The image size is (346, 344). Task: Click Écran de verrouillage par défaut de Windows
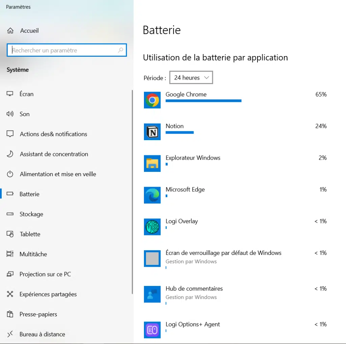[224, 253]
